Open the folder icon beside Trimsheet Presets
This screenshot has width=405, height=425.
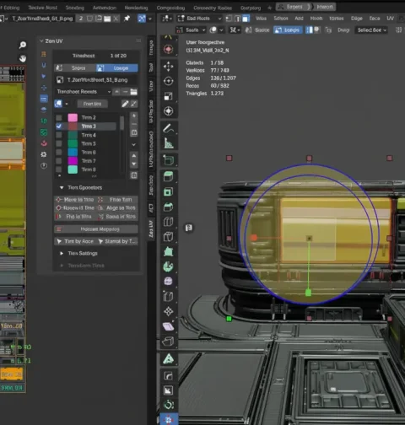(134, 92)
